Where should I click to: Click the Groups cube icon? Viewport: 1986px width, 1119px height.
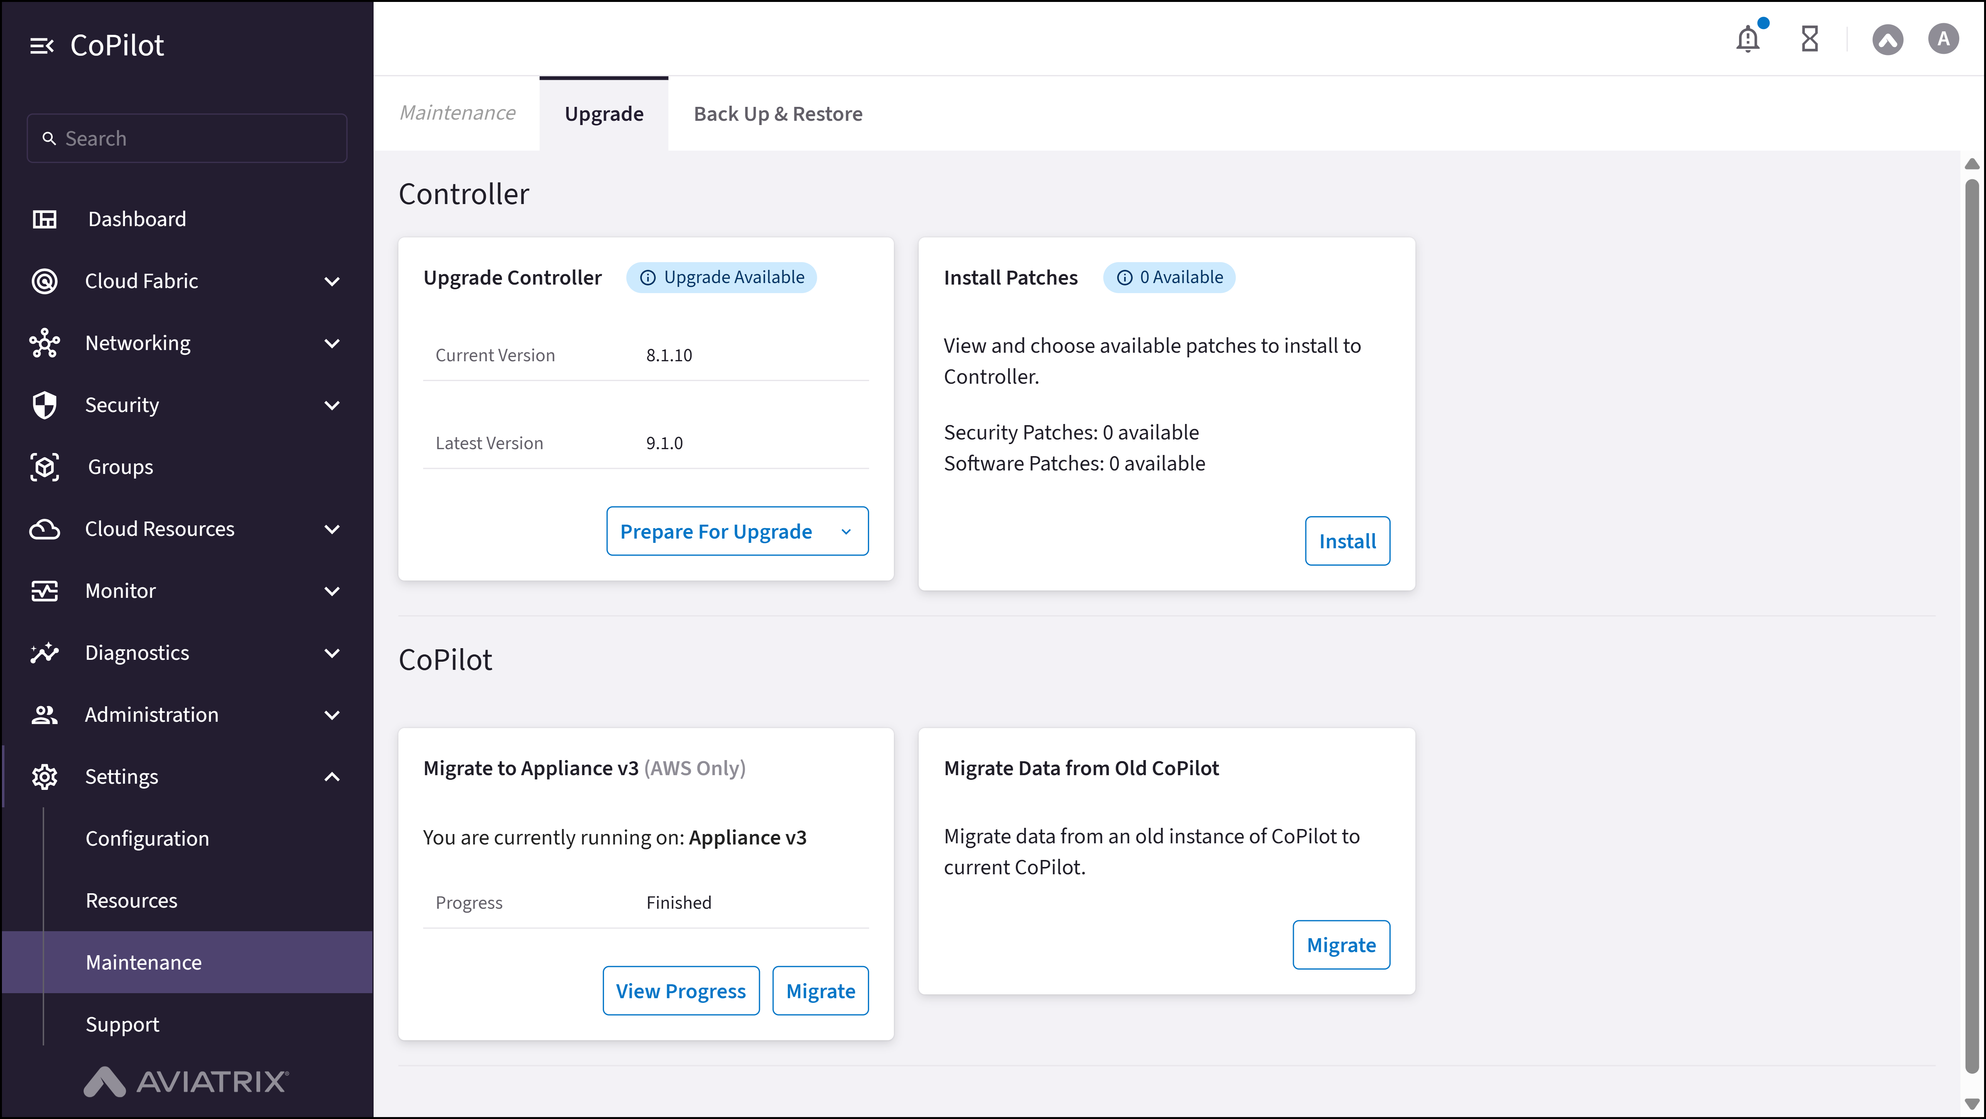45,467
